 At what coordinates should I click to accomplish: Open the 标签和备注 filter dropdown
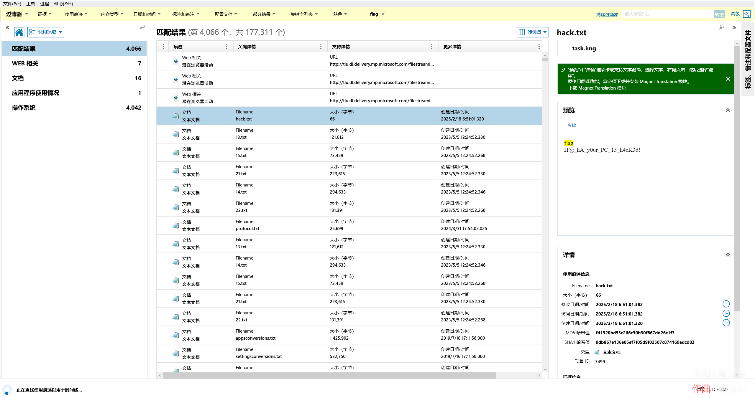[186, 14]
